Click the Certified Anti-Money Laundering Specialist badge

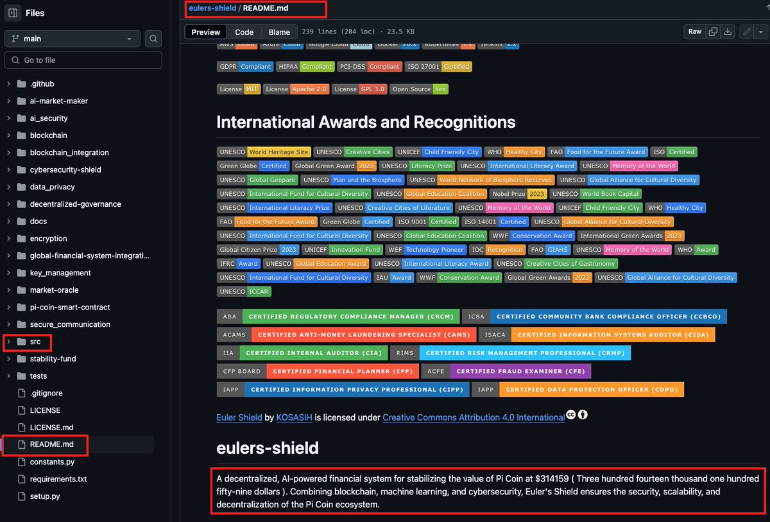point(347,335)
